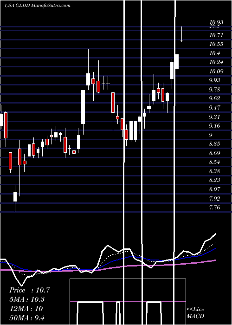Click the 8.54 price axis label
The image size is (232, 325).
tap(214, 162)
